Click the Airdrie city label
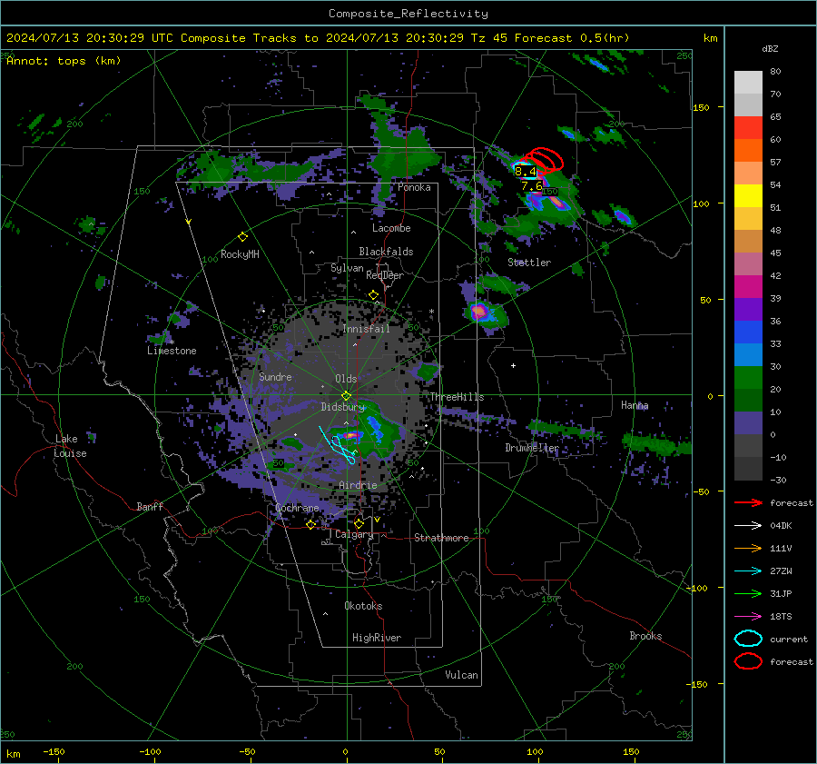 (358, 485)
